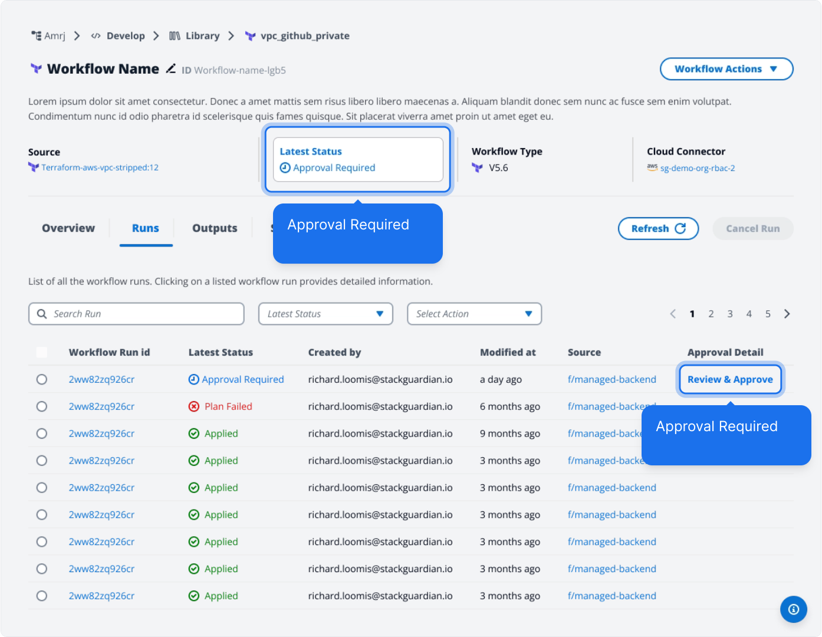This screenshot has width=822, height=637.
Task: Click the clock icon in Latest Status card
Action: point(285,168)
